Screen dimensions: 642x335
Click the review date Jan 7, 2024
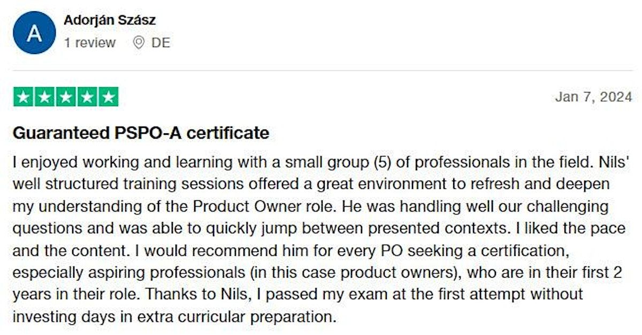[x=593, y=97]
